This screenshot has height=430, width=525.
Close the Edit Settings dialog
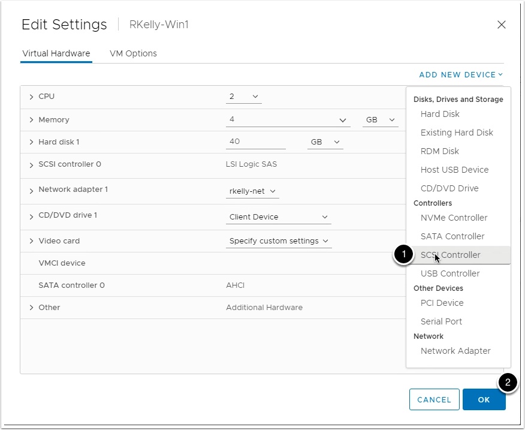[501, 25]
